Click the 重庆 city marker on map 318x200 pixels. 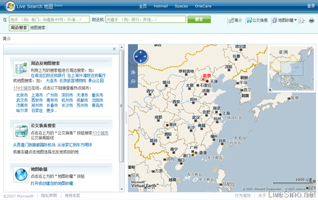[167, 125]
